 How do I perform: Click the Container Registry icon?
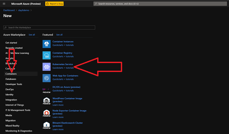[x=47, y=55]
